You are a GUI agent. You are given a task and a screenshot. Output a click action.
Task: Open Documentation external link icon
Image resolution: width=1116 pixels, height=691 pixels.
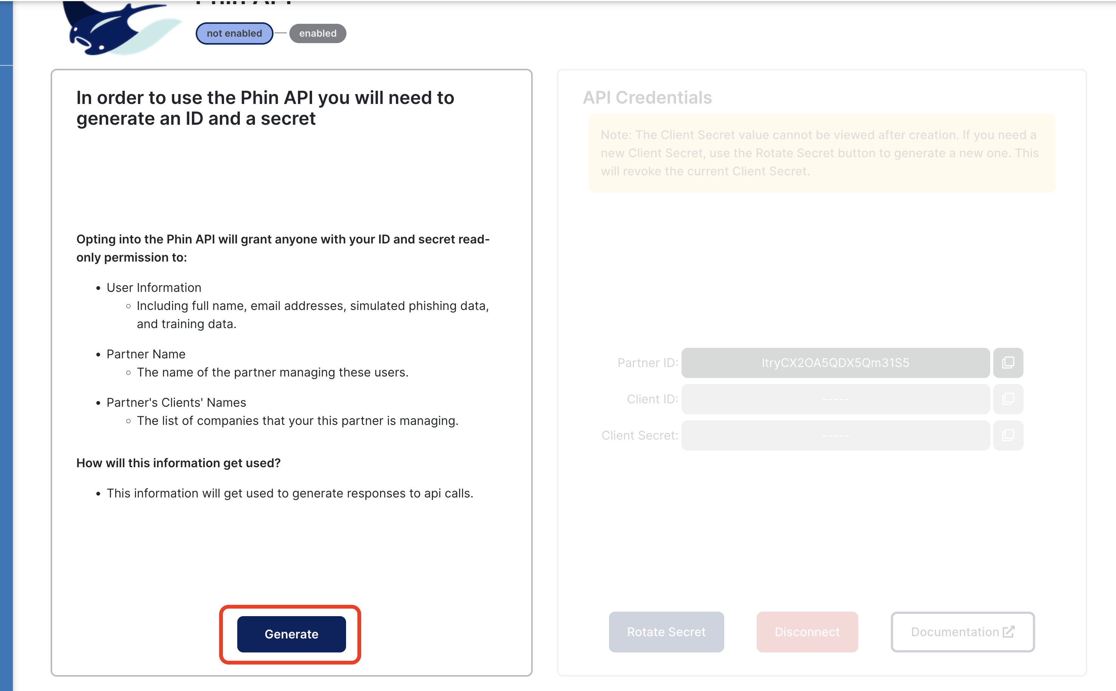coord(1009,632)
